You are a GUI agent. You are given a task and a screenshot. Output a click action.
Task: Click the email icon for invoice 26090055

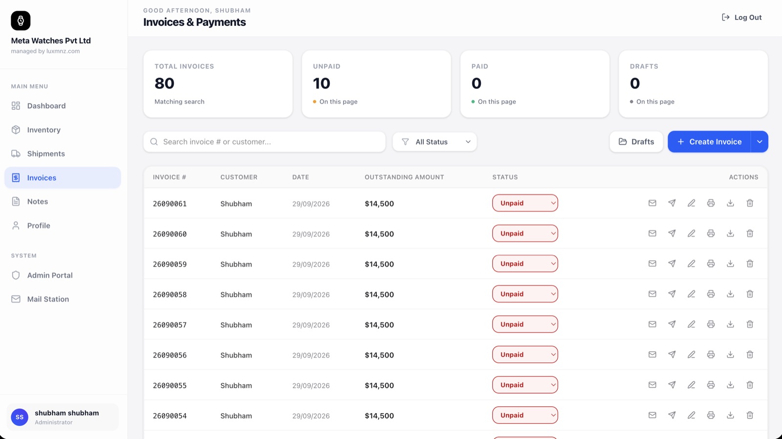(x=652, y=385)
